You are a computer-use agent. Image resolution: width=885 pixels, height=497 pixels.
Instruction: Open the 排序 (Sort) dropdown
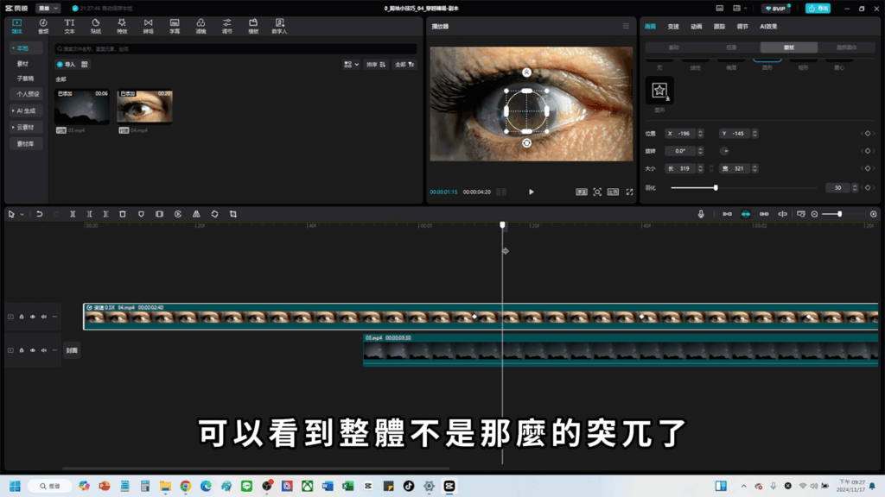pos(376,65)
